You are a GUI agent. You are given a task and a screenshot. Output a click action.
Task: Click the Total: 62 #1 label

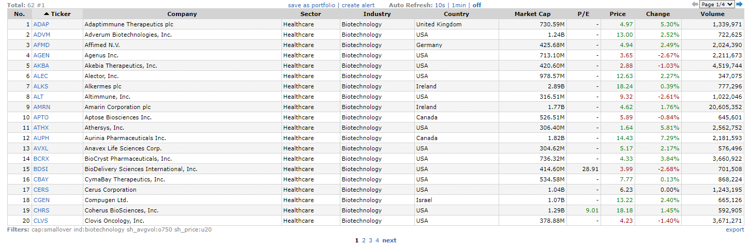27,5
